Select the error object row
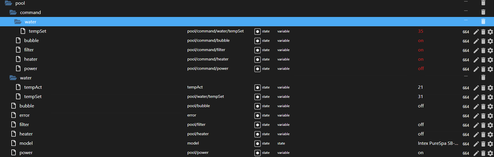494x157 pixels. [x=25, y=115]
